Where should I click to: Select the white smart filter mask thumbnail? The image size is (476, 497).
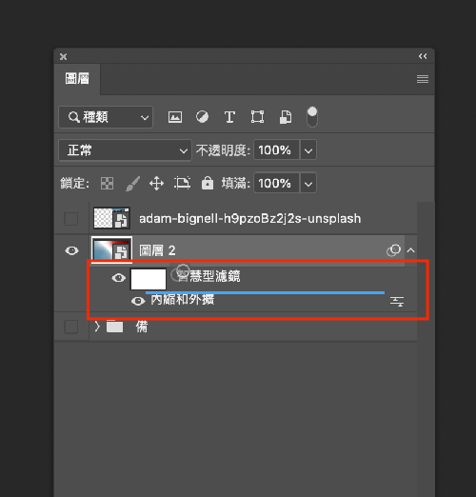(x=149, y=279)
